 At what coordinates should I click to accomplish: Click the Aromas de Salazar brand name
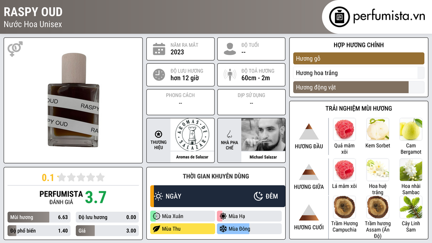click(x=192, y=157)
